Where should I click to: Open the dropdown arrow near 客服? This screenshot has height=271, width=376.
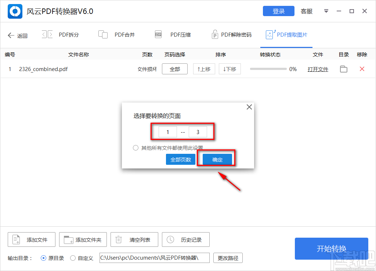point(326,11)
